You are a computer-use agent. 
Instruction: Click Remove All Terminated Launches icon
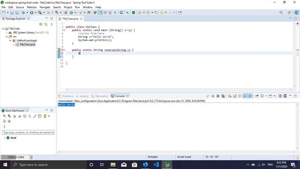coord(223,96)
